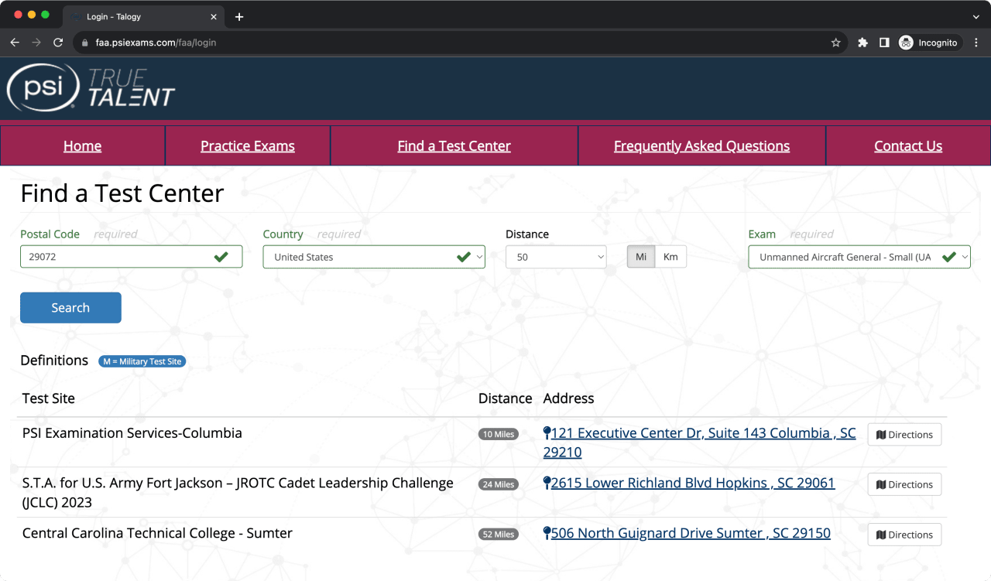
Task: Select Mi distance unit
Action: pyautogui.click(x=641, y=257)
